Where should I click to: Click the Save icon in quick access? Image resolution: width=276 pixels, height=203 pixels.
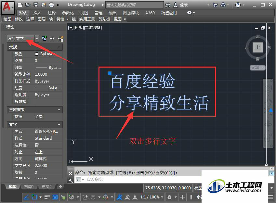pos(36,5)
